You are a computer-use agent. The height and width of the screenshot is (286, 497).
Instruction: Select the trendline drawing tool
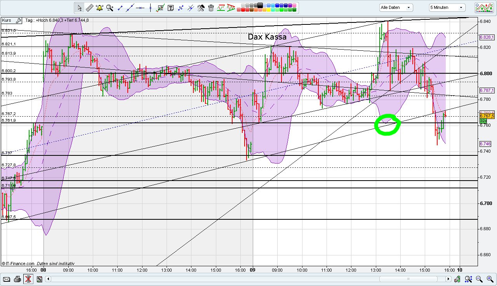[x=130, y=7]
